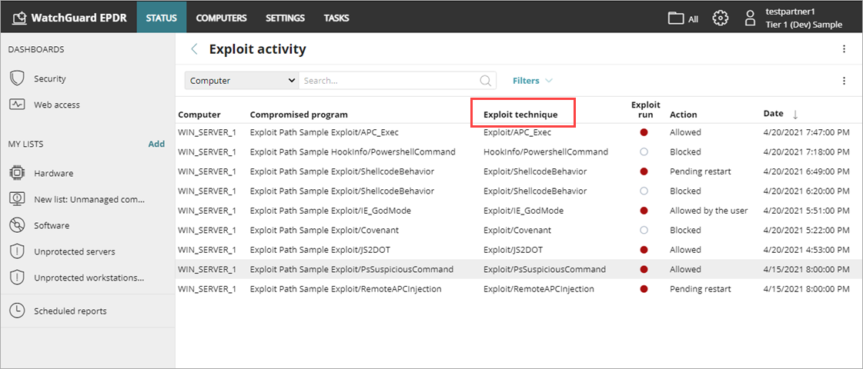Open the Computer search-type dropdown
The height and width of the screenshot is (369, 863).
[242, 81]
